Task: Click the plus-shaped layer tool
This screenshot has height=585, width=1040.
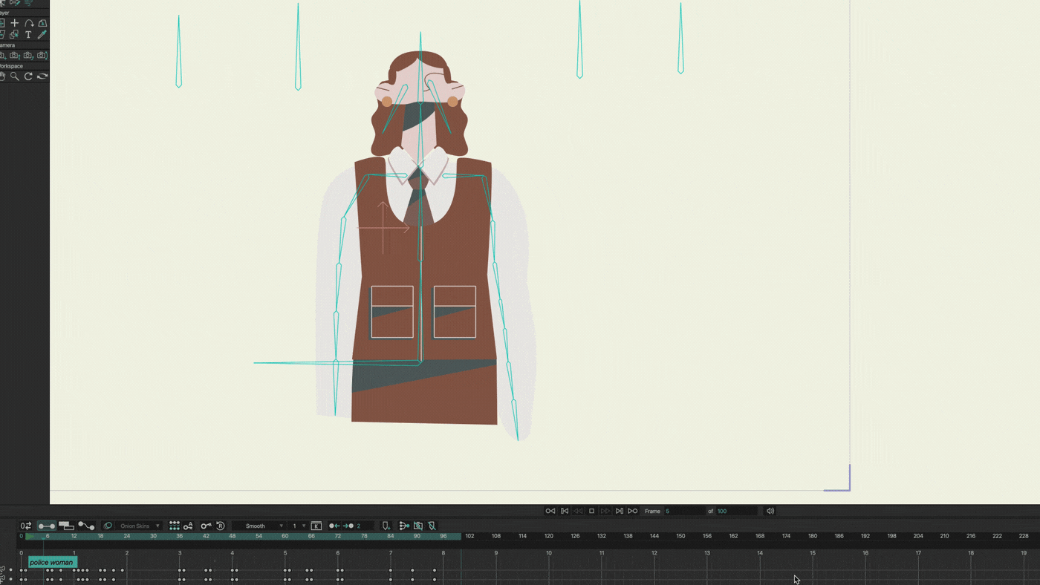Action: pos(14,23)
